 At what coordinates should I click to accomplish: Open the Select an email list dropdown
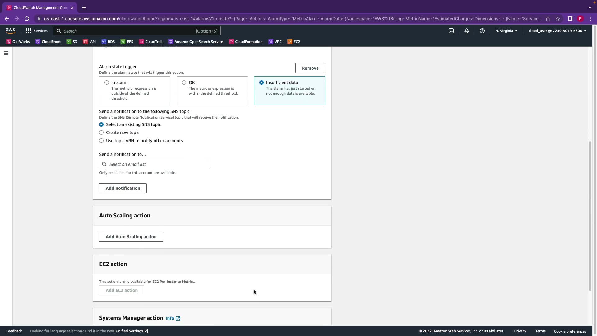tap(154, 164)
